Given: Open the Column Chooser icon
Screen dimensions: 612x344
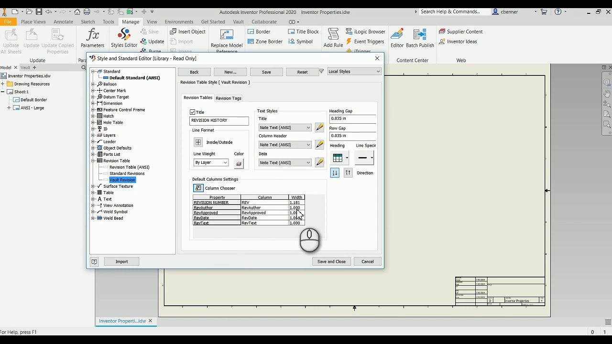Looking at the screenshot, I should (198, 188).
